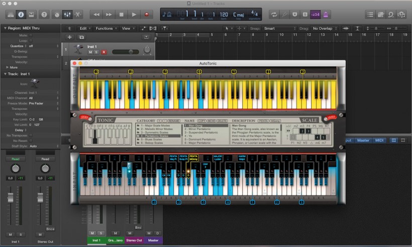The image size is (412, 247).
Task: Click the Read automation button on Stereo Out
Action: tap(45, 159)
